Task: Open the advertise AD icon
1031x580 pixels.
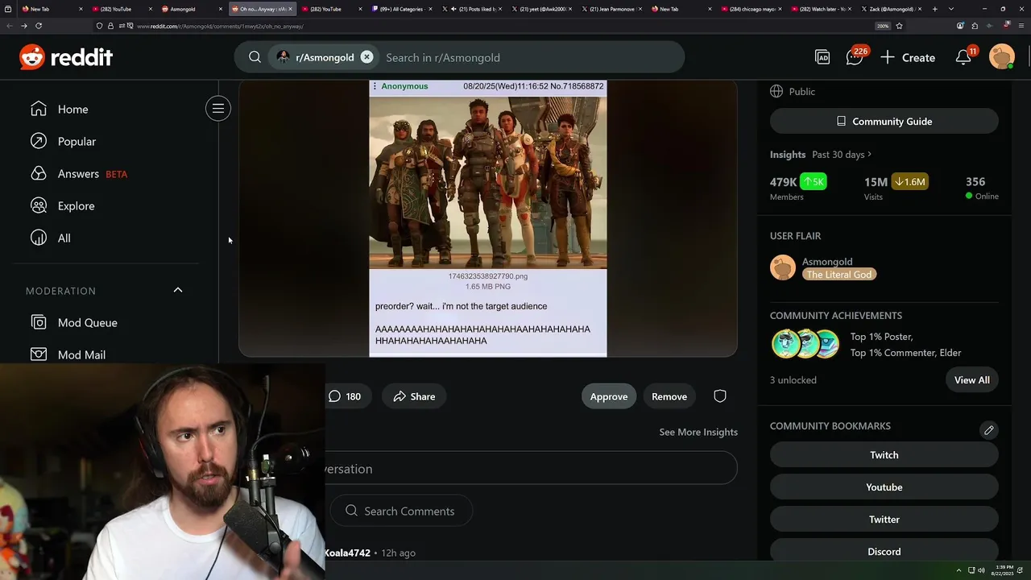Action: coord(822,57)
